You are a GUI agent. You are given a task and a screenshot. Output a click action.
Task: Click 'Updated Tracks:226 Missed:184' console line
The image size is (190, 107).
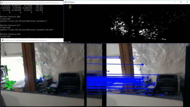point(23,21)
